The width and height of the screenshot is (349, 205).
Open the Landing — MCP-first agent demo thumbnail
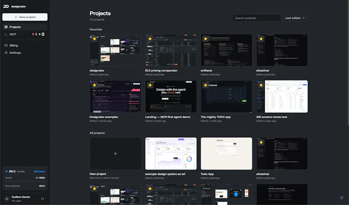tap(171, 96)
